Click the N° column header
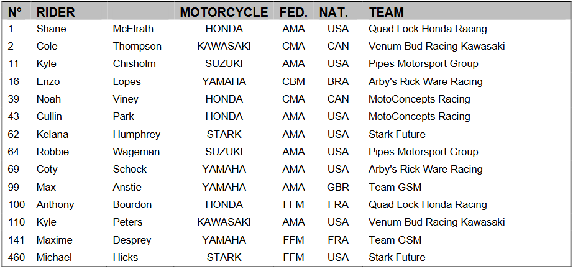 (x=15, y=12)
